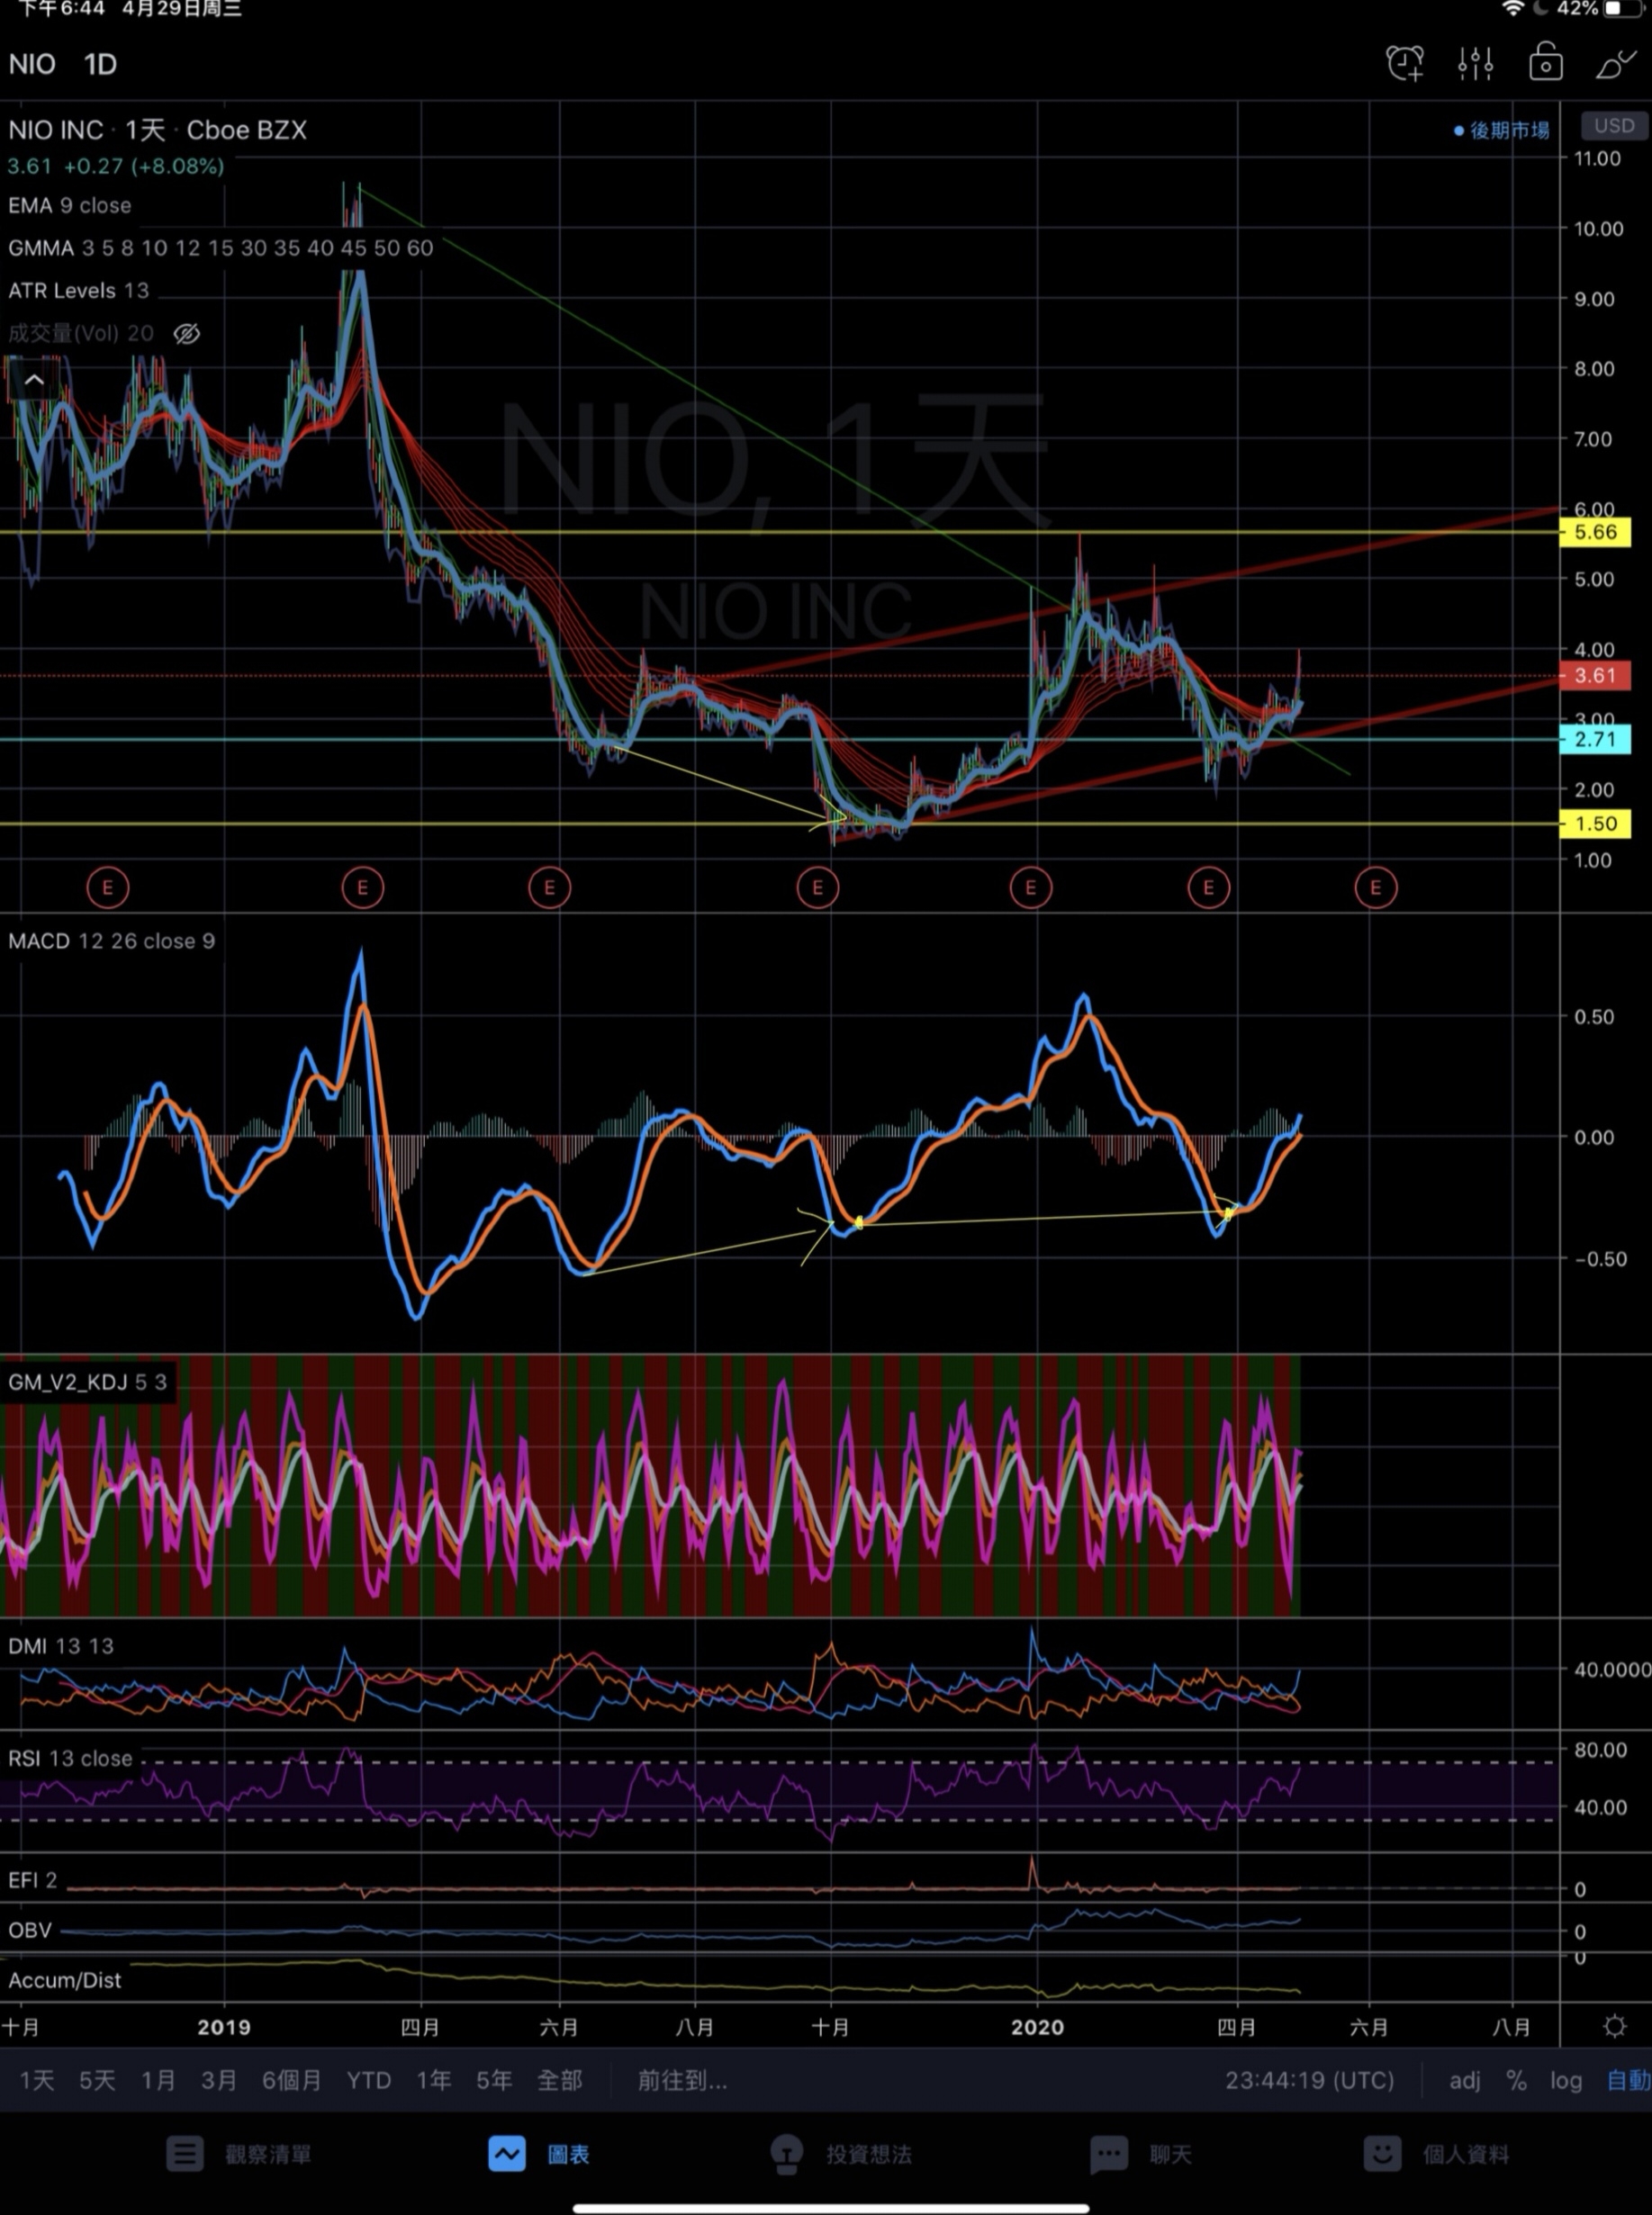Open chart settings gear icon
This screenshot has height=2215, width=1652.
[x=1614, y=2026]
